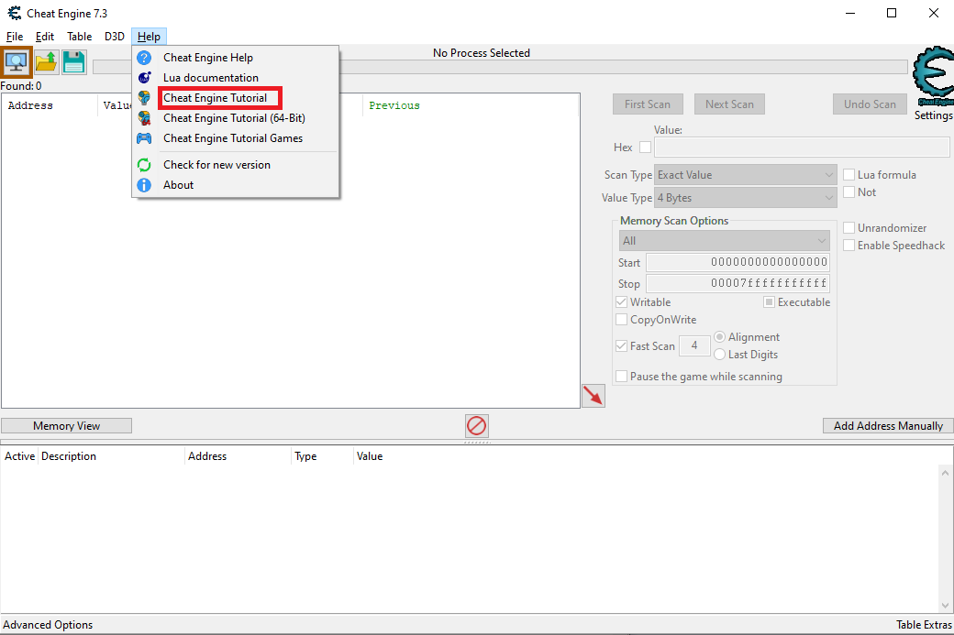Toggle the Executable checkbox
This screenshot has width=954, height=635.
click(769, 302)
